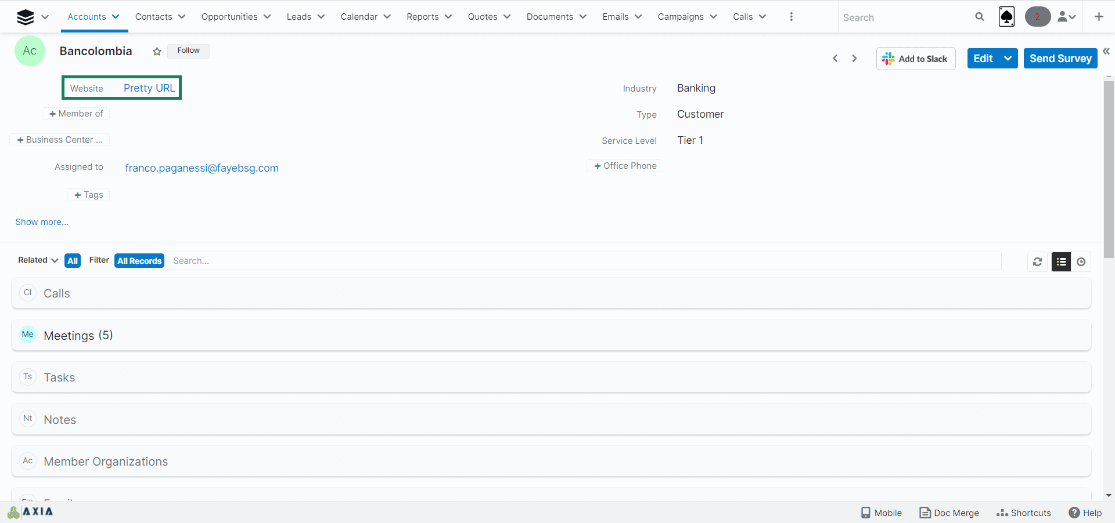Expand the Contacts dropdown arrow
Viewport: 1115px width, 523px height.
[182, 17]
